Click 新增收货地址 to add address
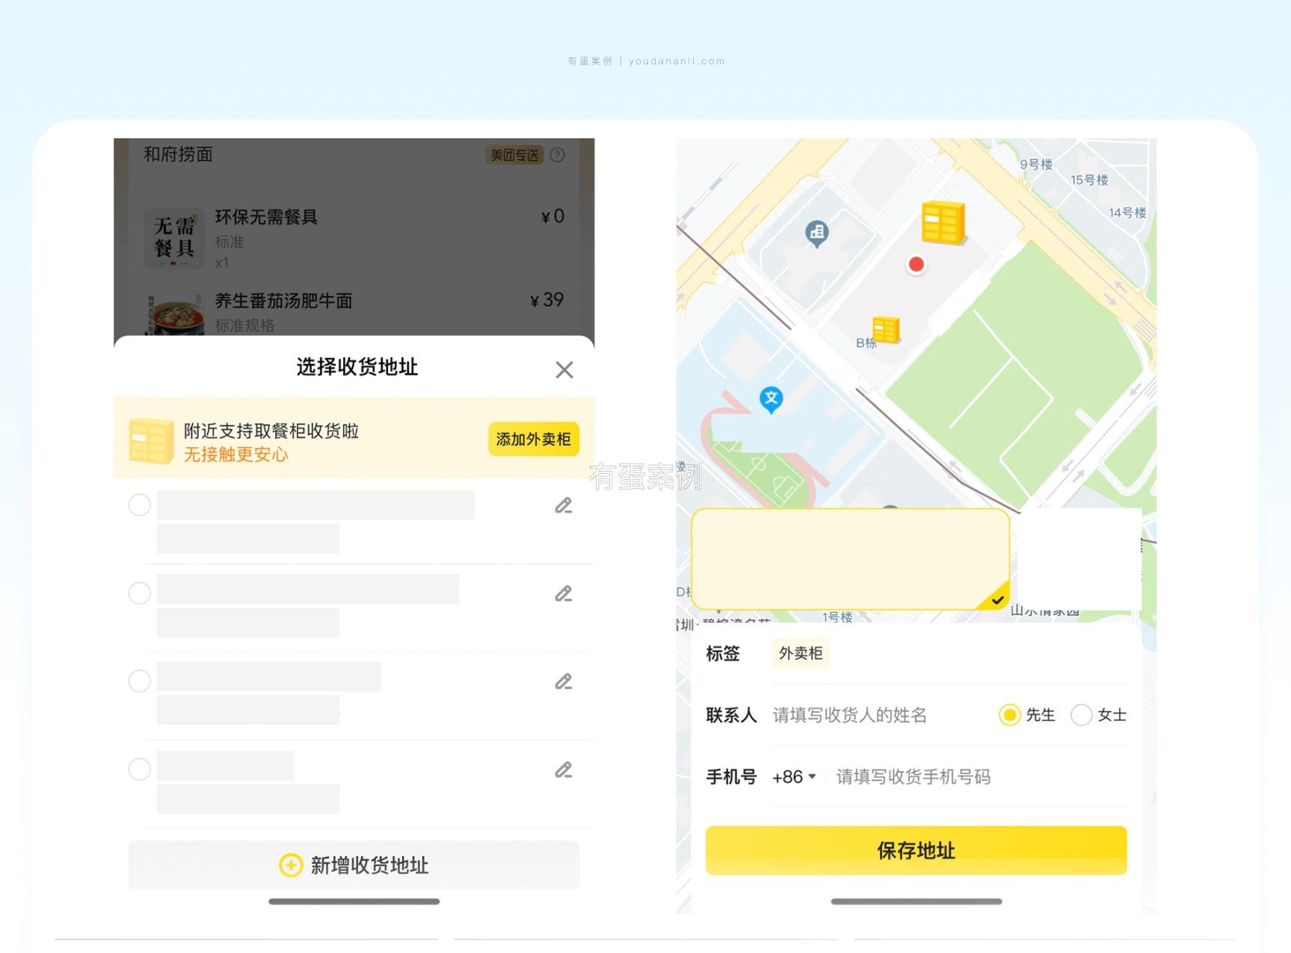Screen dimensions: 1291x953 click(354, 866)
